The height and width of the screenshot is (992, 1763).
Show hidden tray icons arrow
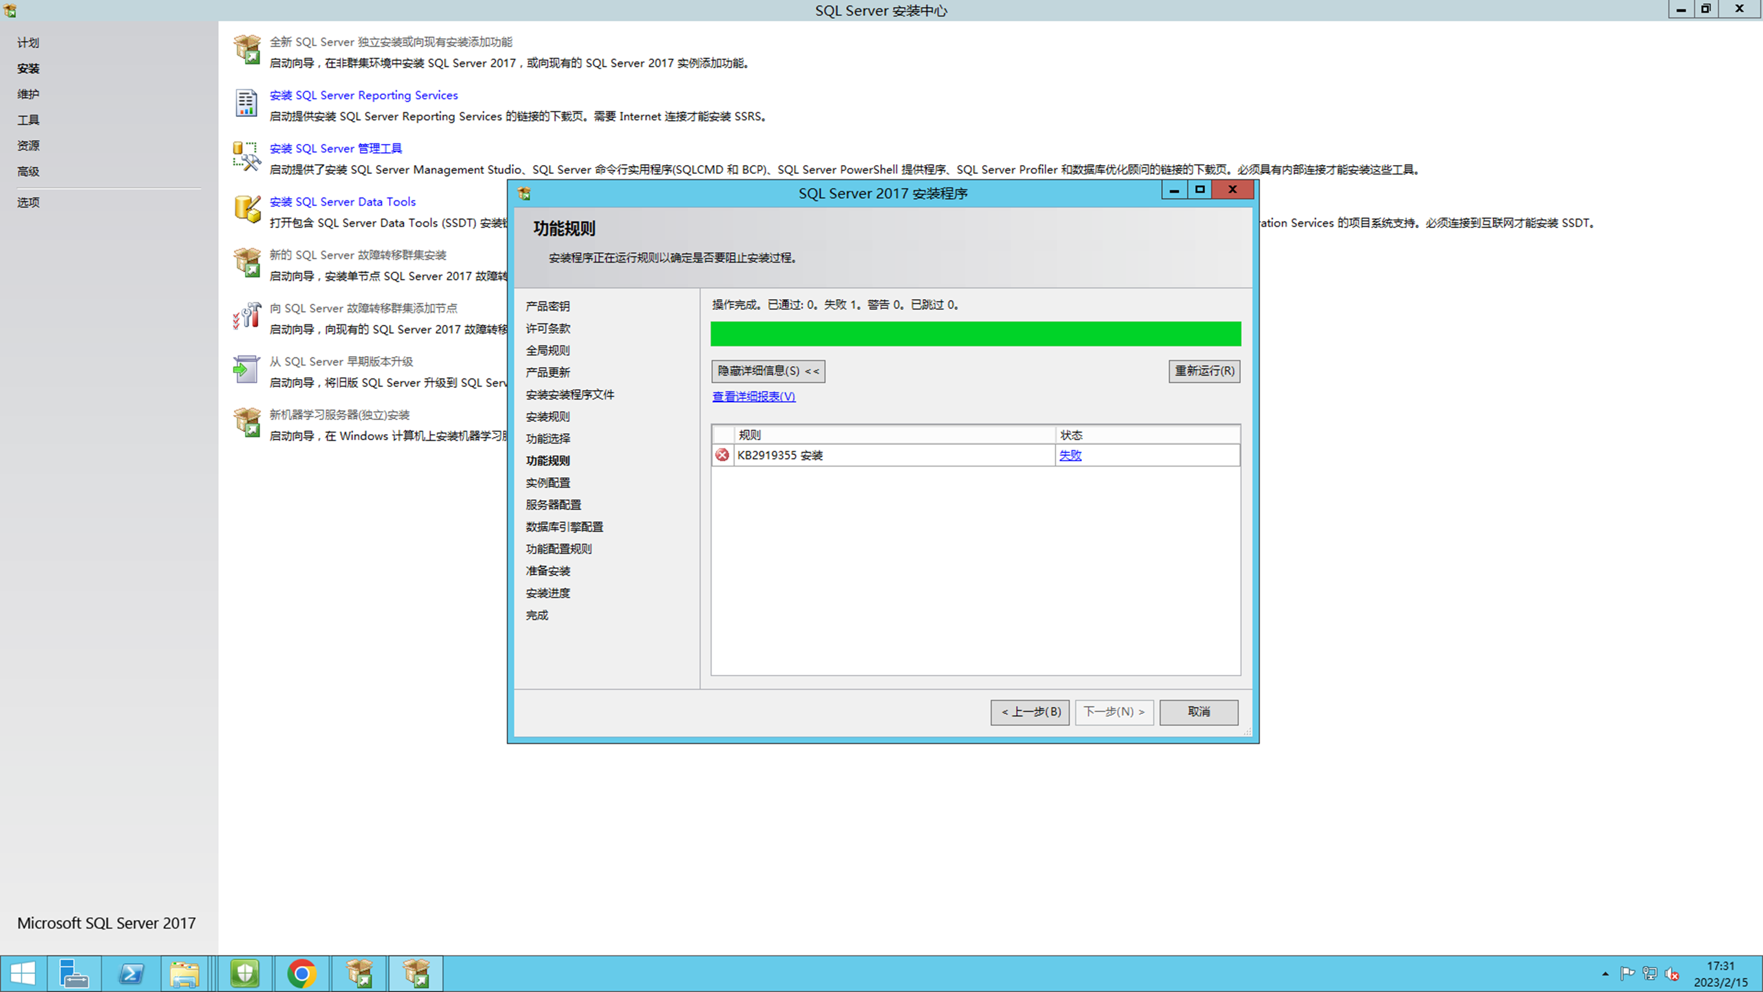coord(1605,974)
